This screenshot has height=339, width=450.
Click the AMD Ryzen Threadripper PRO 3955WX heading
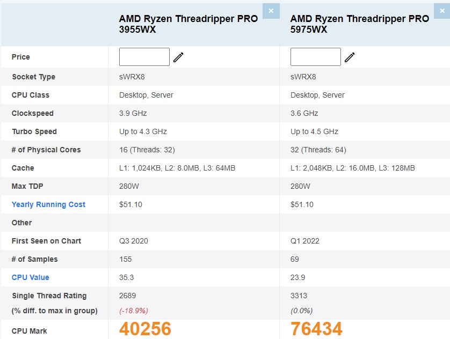tap(188, 24)
